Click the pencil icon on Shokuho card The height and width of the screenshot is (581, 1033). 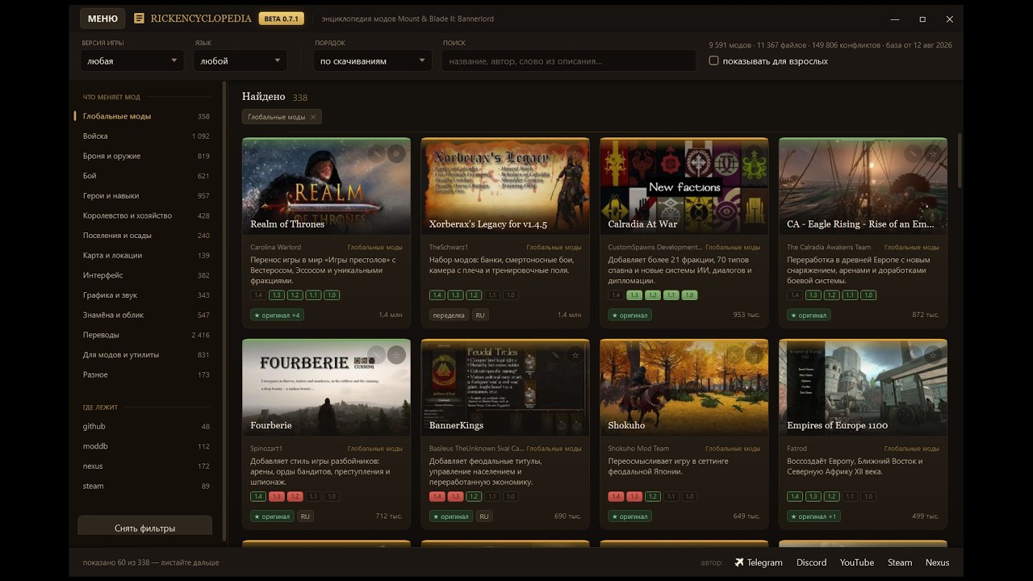(x=734, y=354)
